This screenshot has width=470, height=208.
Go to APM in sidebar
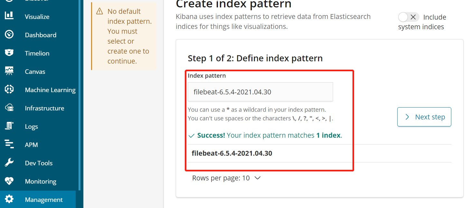(31, 145)
